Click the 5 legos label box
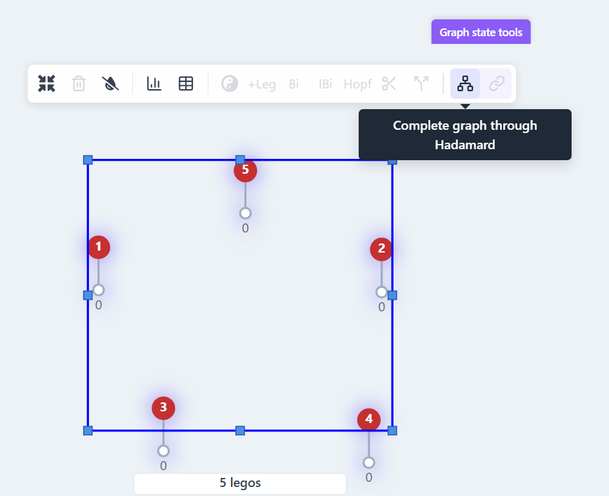609x496 pixels. 240,483
